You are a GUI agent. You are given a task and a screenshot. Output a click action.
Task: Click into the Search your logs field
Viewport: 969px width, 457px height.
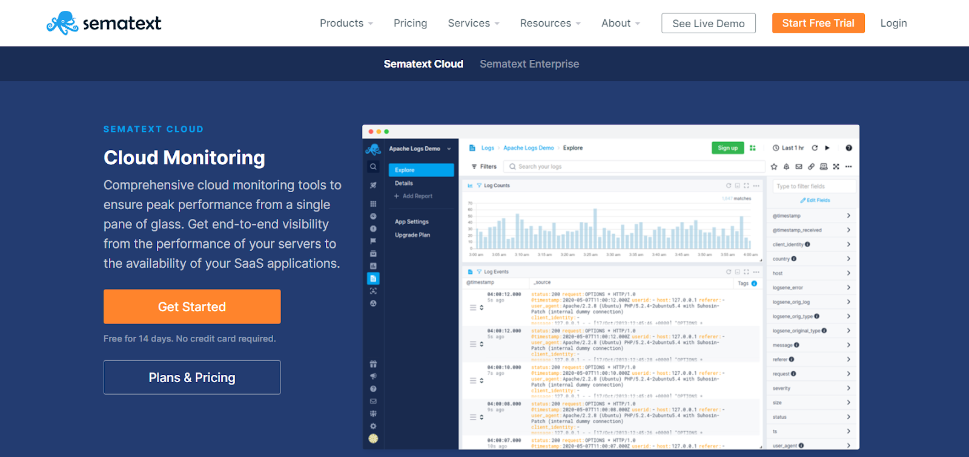click(634, 167)
